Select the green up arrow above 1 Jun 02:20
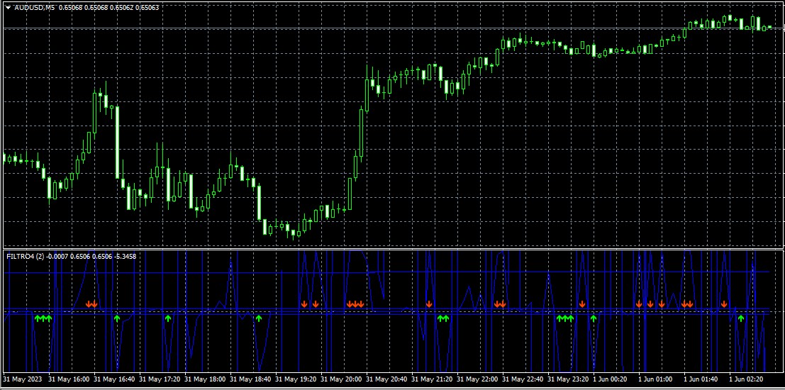Screen dimensions: 785x390 (x=741, y=318)
